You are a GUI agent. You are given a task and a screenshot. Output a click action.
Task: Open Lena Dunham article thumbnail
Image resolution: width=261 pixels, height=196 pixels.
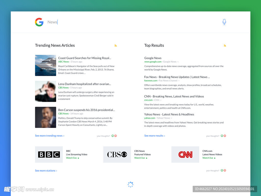[x=45, y=91]
